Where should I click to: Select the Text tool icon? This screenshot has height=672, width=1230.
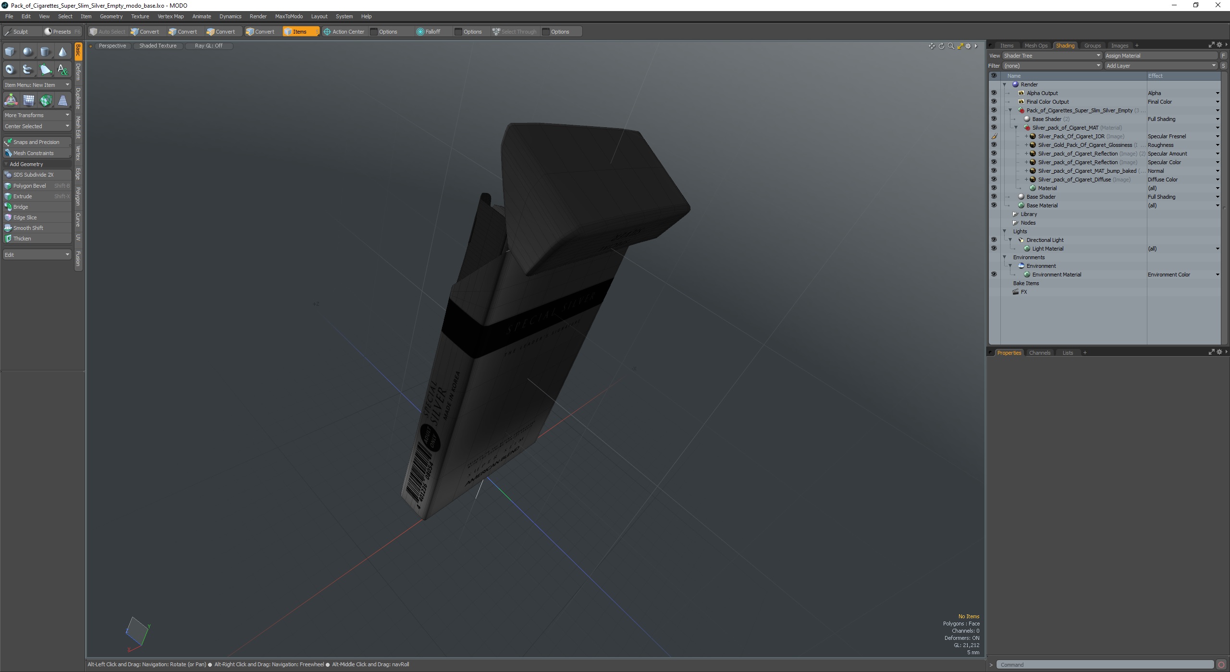point(62,70)
